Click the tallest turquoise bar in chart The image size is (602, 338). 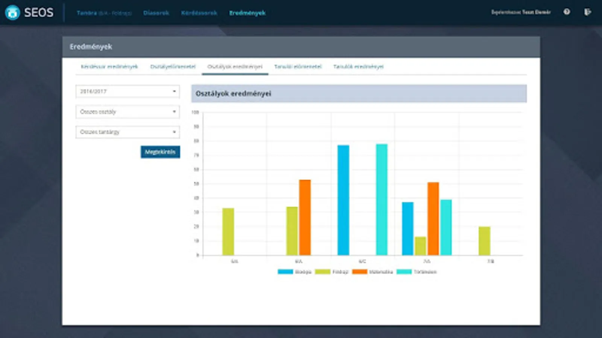coord(382,199)
